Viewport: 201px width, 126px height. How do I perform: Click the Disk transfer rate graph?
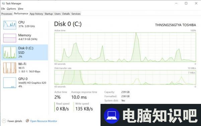[x=125, y=77]
